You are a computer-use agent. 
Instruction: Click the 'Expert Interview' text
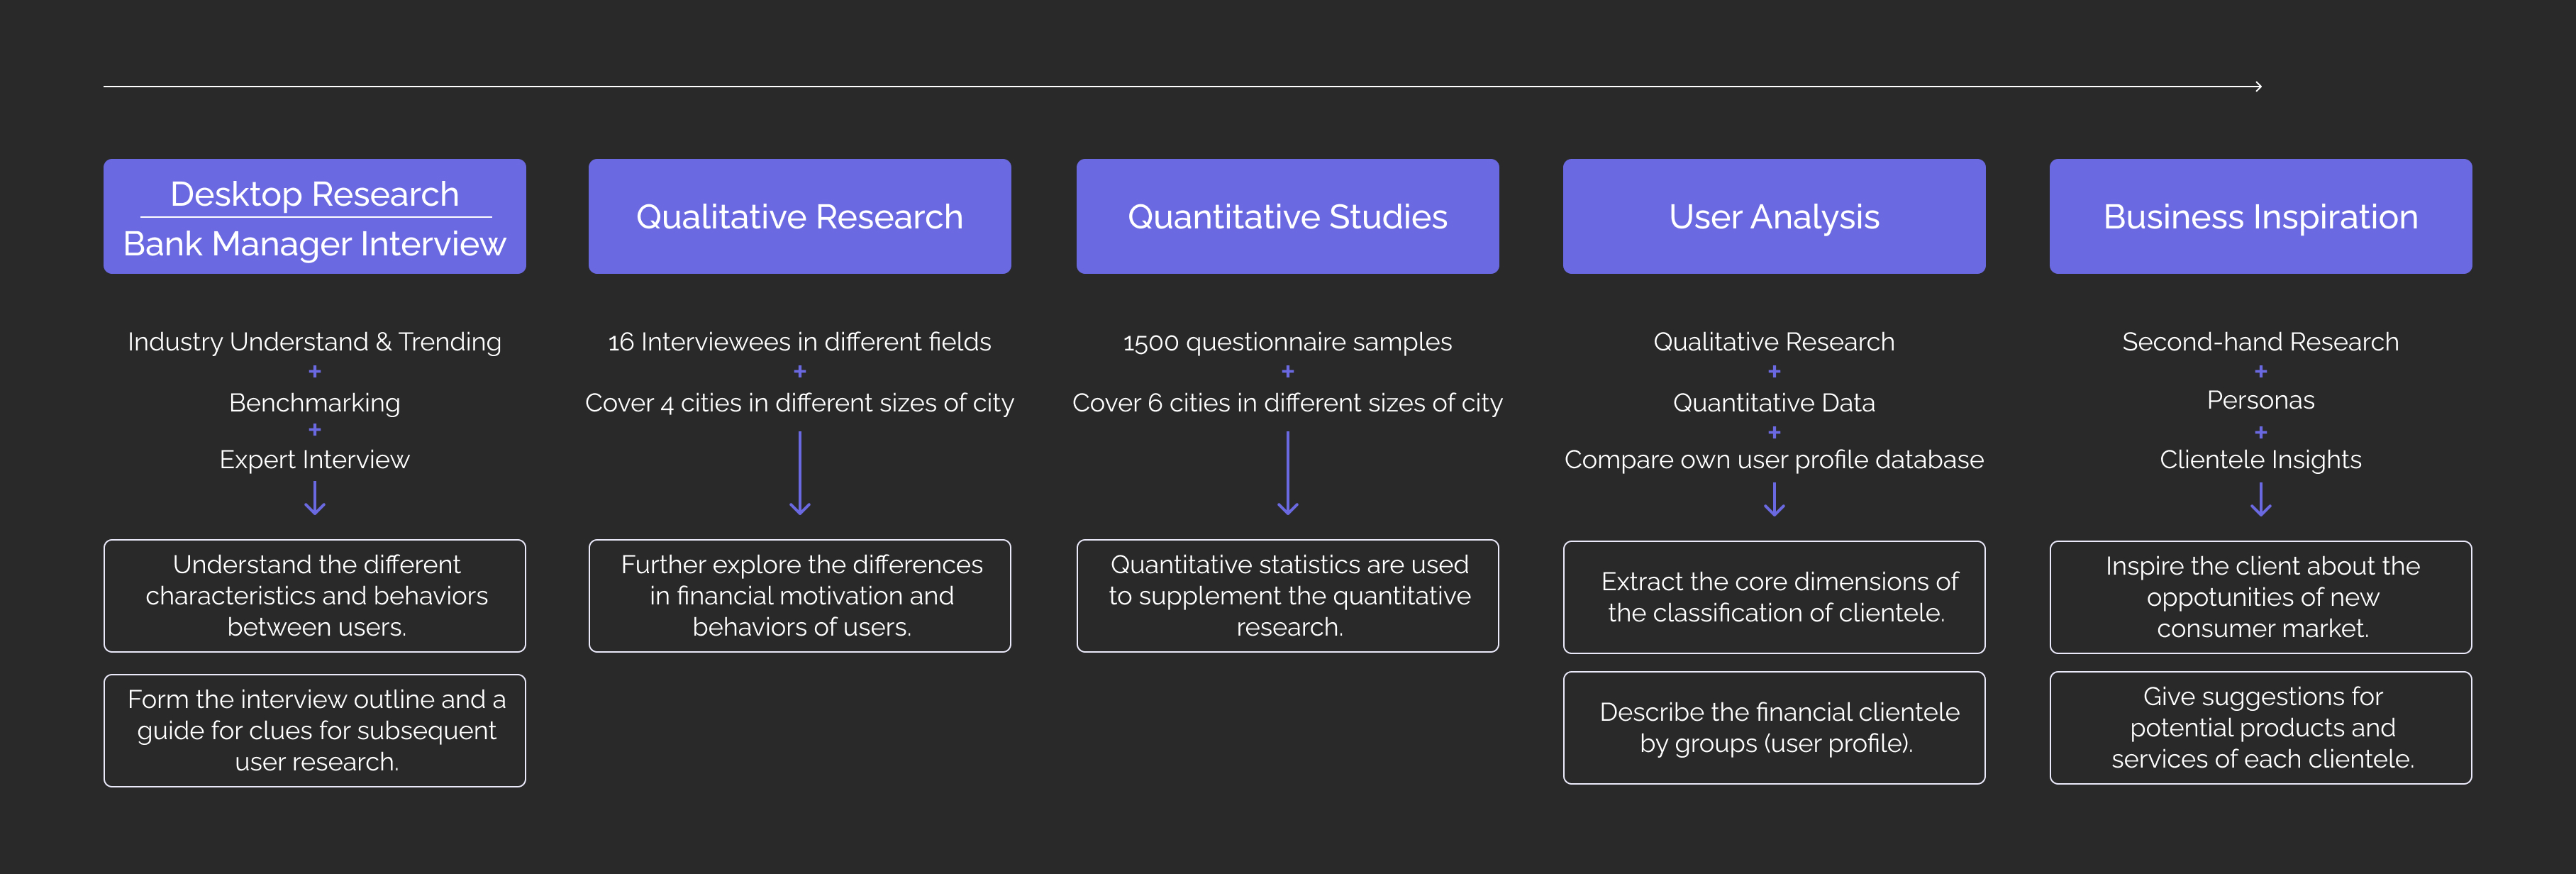(x=314, y=460)
